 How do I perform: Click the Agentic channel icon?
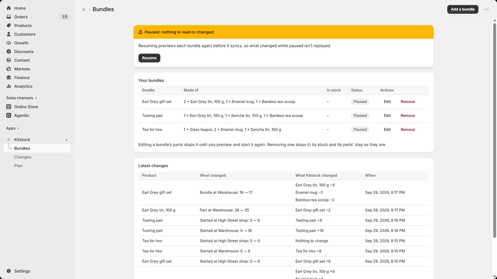[x=9, y=115]
